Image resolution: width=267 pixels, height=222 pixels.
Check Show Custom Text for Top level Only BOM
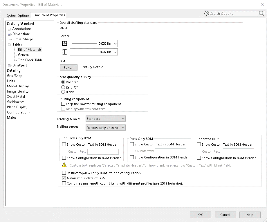coord(64,144)
